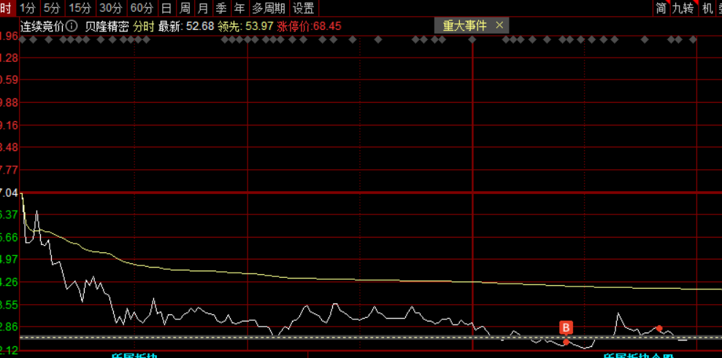Click the red dot on the afternoon price peak

click(659, 328)
